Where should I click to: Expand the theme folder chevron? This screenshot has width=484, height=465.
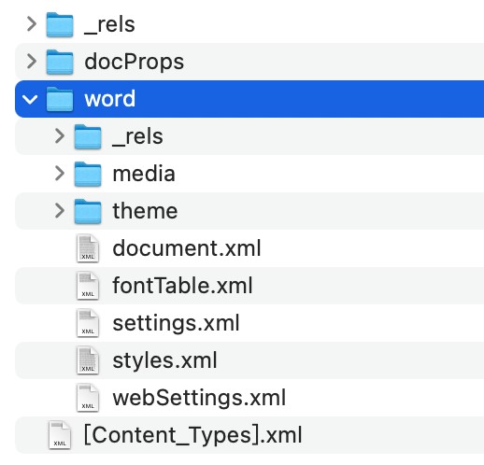tap(60, 211)
